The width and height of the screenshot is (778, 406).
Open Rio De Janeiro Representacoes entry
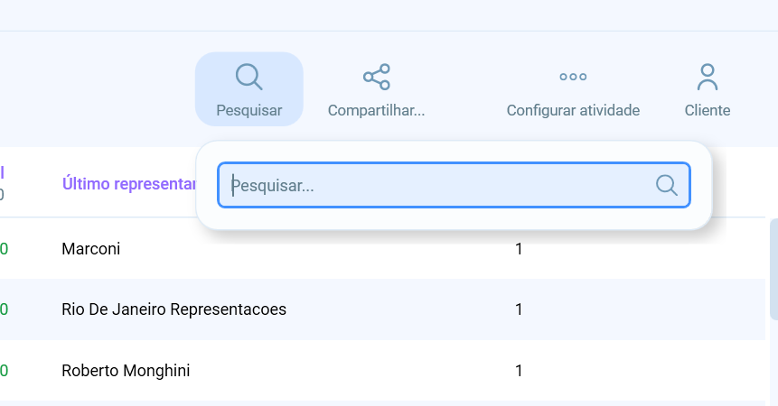click(173, 309)
